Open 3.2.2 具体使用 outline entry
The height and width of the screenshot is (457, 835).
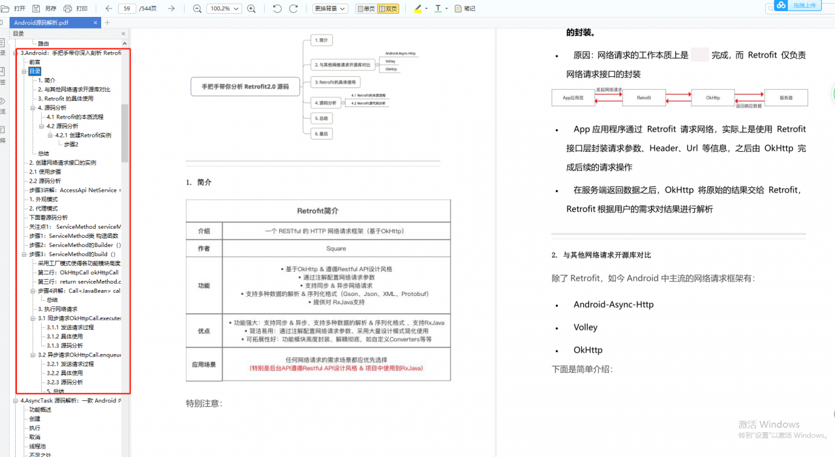click(x=65, y=373)
